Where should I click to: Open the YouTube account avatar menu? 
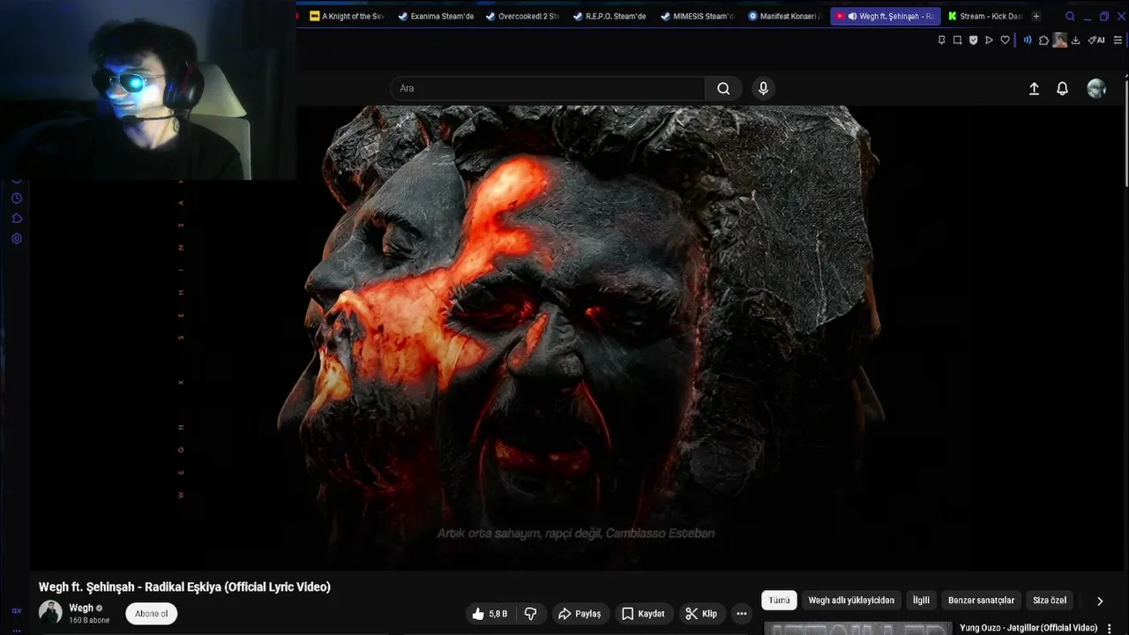(x=1096, y=88)
